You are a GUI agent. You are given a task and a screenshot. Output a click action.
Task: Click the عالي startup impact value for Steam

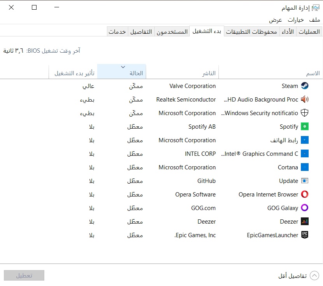pyautogui.click(x=88, y=86)
